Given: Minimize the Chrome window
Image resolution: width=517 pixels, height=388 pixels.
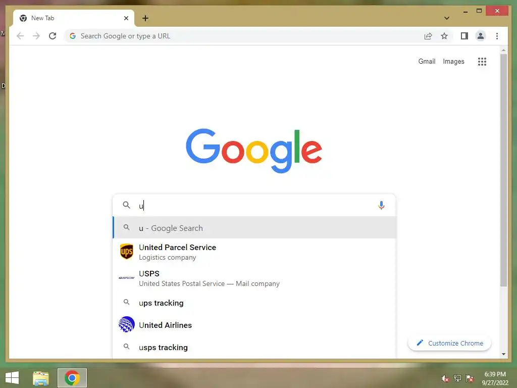Looking at the screenshot, I should coord(465,11).
